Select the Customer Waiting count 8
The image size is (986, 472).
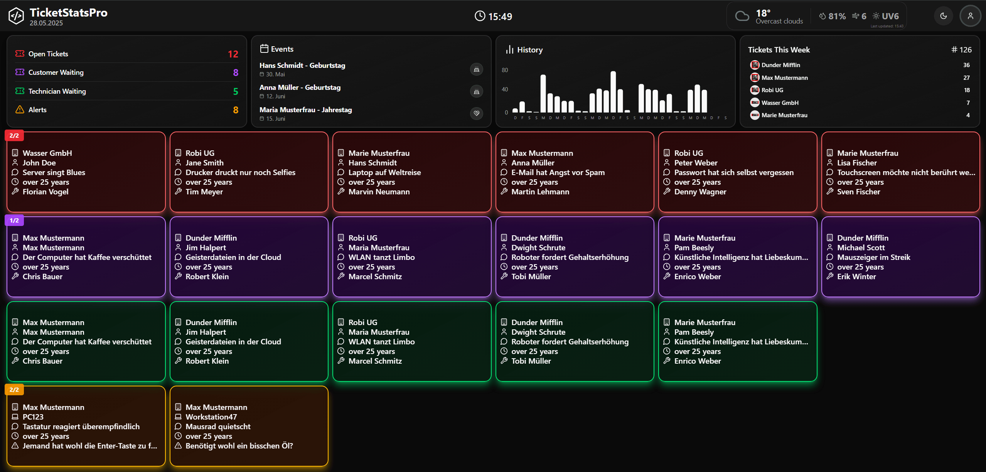coord(236,72)
